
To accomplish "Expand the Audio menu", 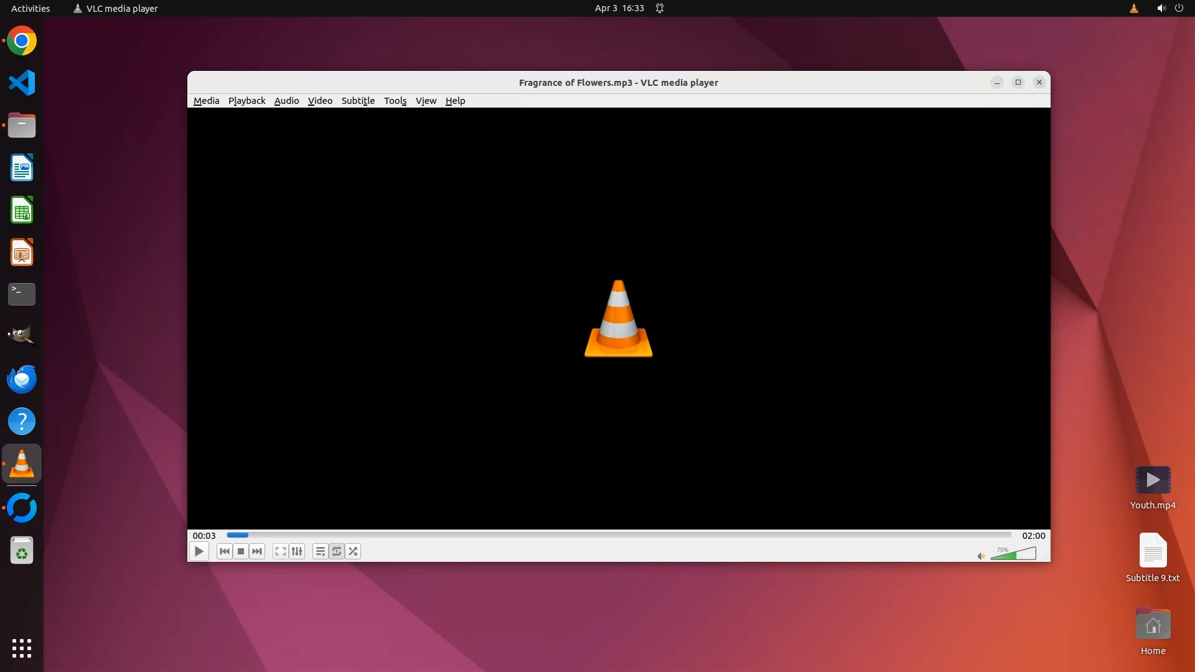I will point(286,101).
